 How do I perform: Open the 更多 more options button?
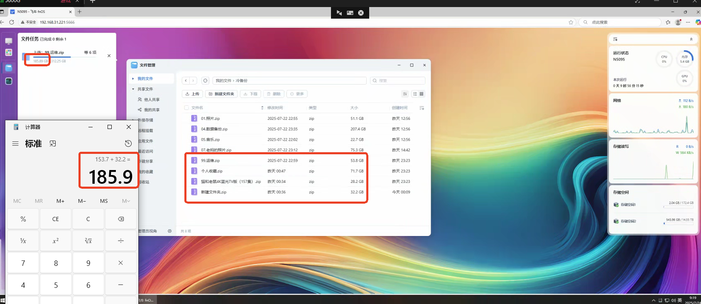click(x=297, y=94)
